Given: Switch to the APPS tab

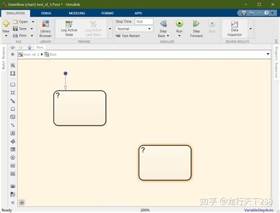Looking at the screenshot, I should click(x=138, y=13).
